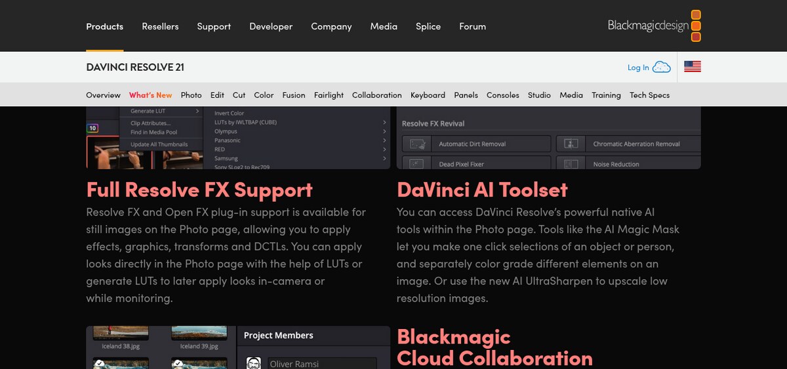Switch to the Tech Specs tab

tap(650, 95)
